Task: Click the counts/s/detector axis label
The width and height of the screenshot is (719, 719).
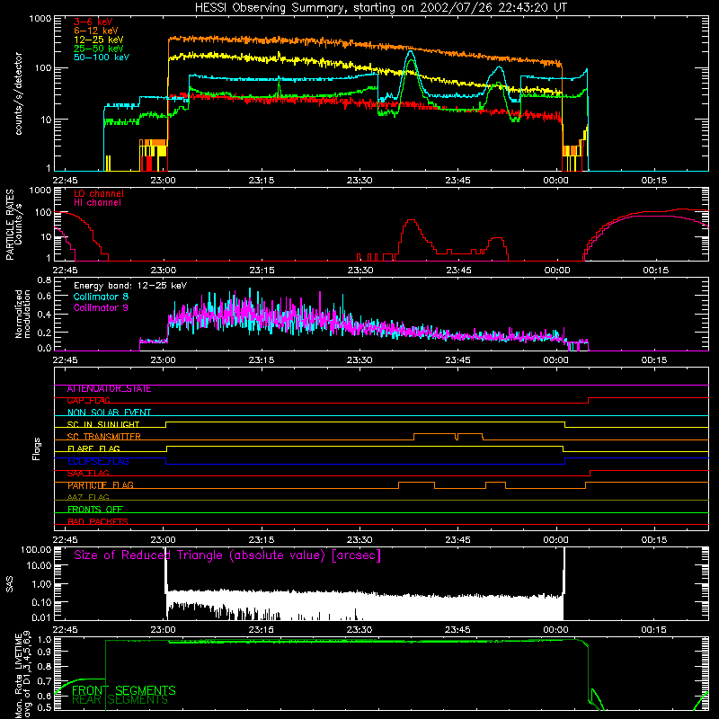Action: point(19,93)
